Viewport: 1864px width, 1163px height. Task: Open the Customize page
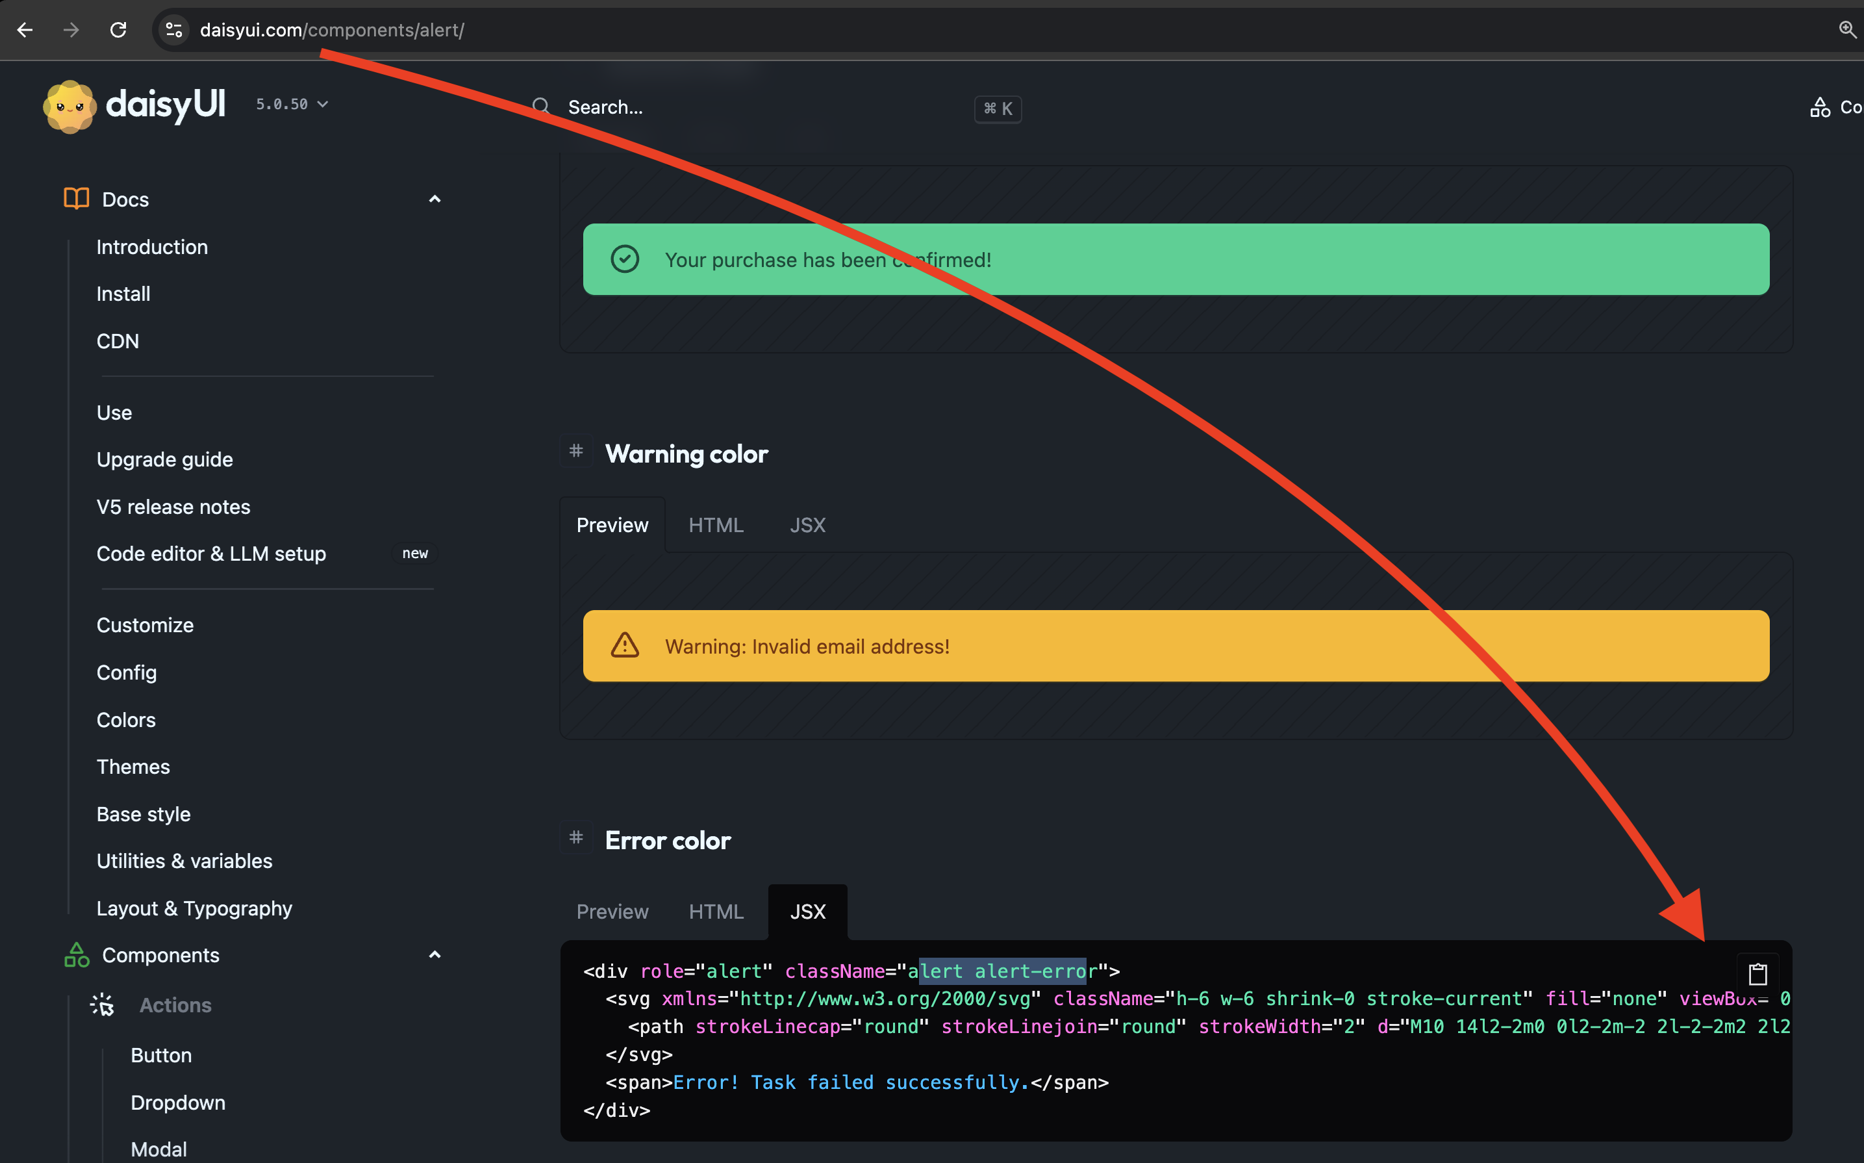click(x=144, y=625)
